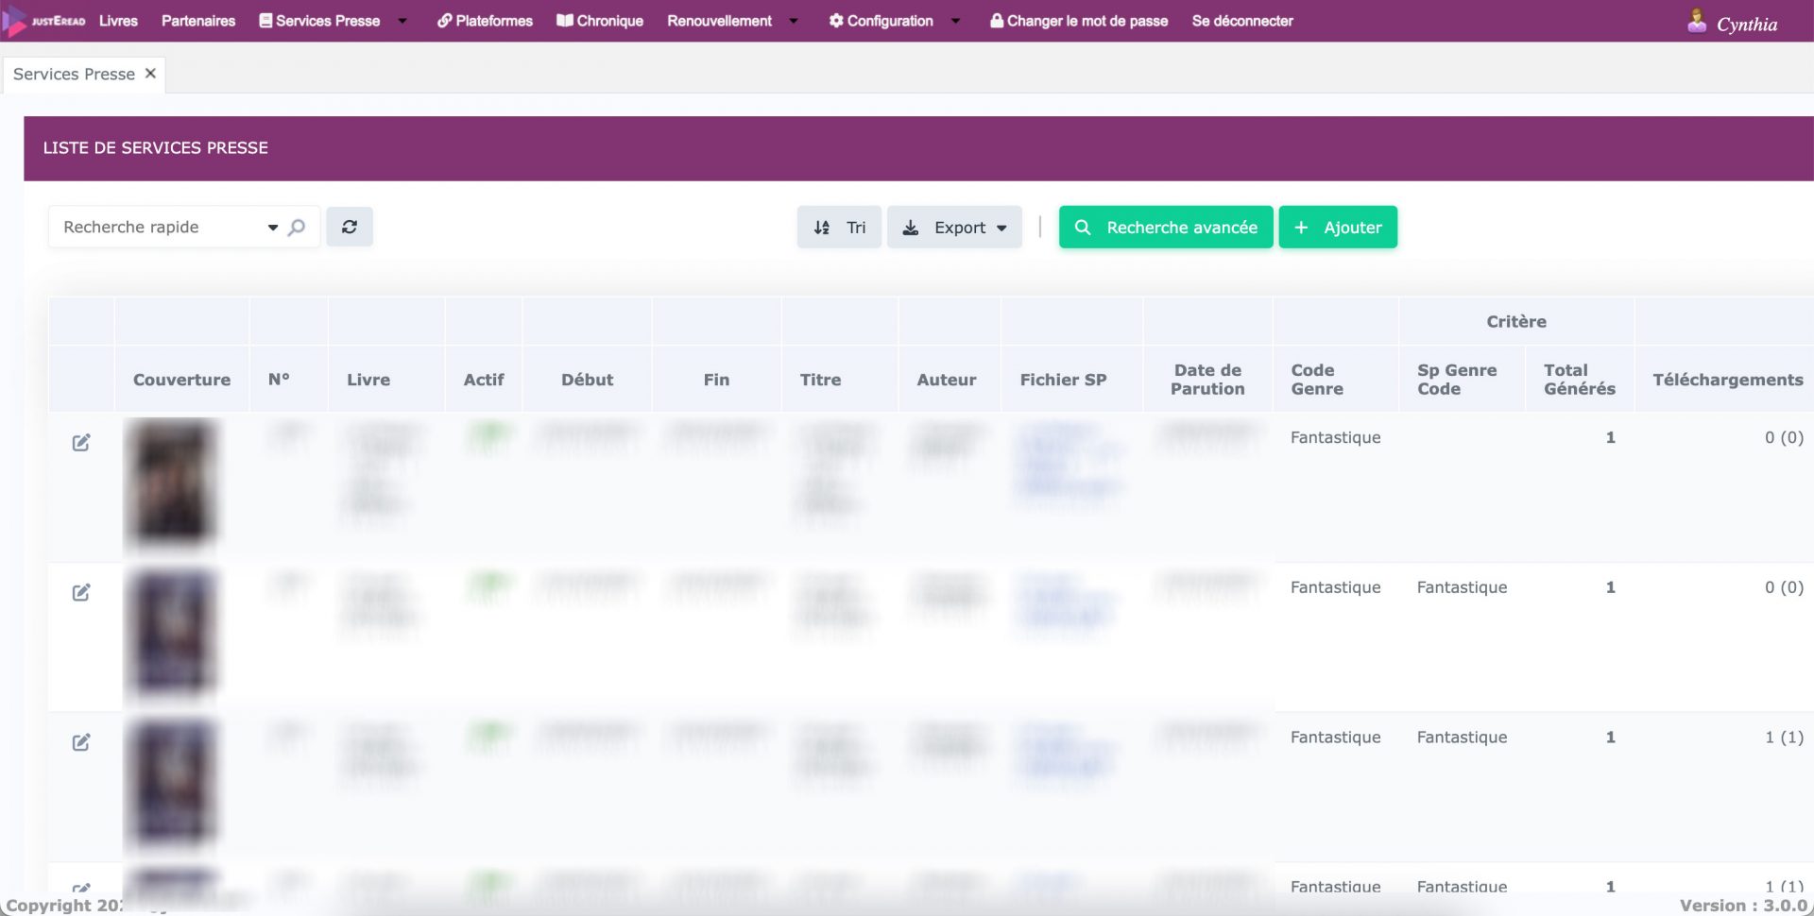Image resolution: width=1814 pixels, height=916 pixels.
Task: Click the edit icon of the first row
Action: tap(81, 442)
